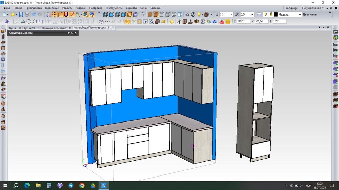
Task: Click the magnet snap icon
Action: [66, 15]
